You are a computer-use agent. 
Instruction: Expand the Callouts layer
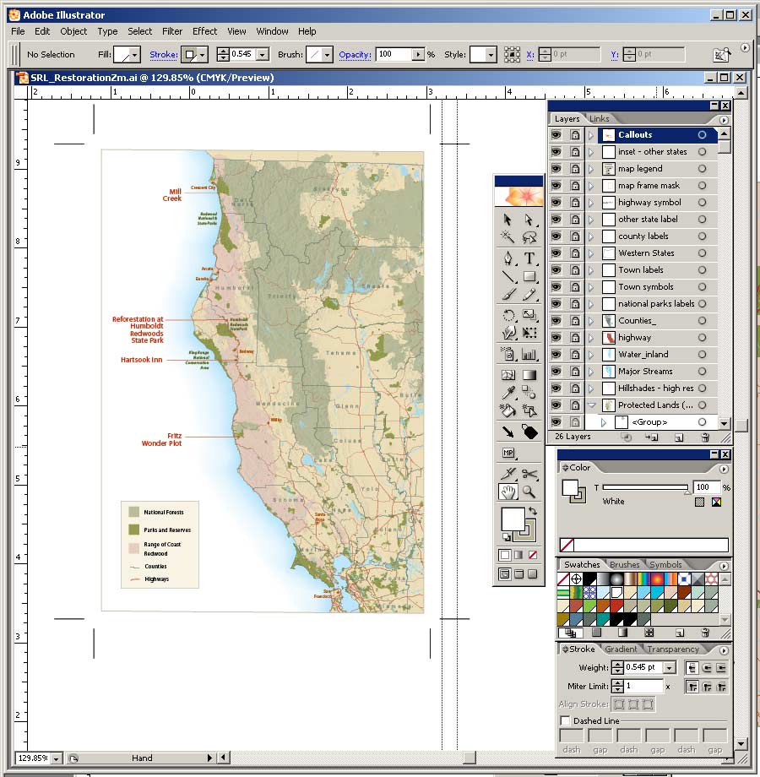pos(591,135)
